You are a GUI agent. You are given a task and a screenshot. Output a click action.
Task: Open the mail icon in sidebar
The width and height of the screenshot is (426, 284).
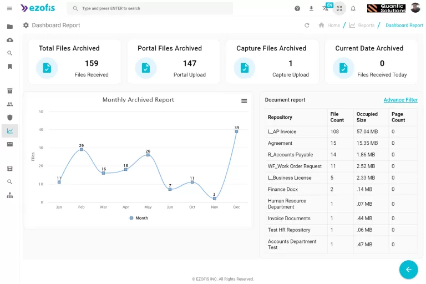point(9,144)
